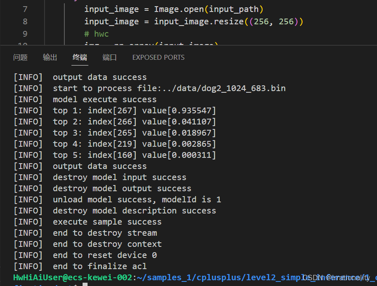
Task: Click the 'top 3: index[265]' result line
Action: (x=115, y=133)
